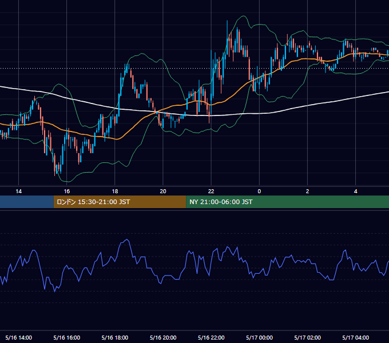Click the 5/16 22:00 date label
This screenshot has width=389, height=343.
click(x=211, y=337)
